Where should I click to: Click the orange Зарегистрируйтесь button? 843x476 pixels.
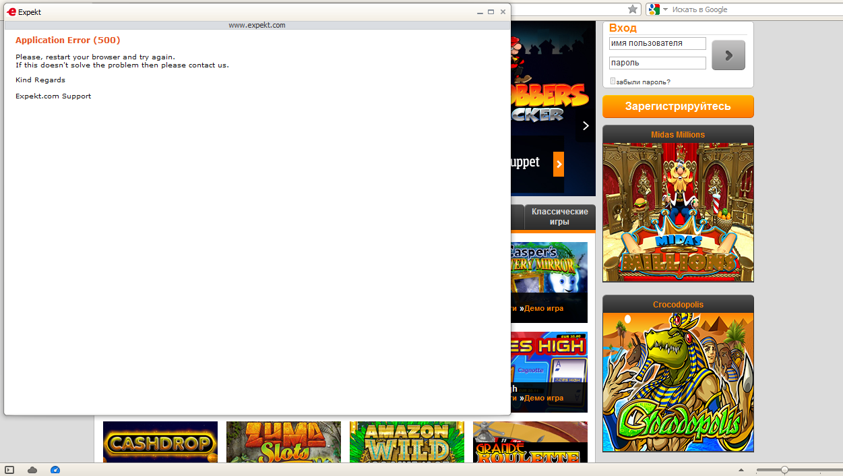pyautogui.click(x=678, y=107)
